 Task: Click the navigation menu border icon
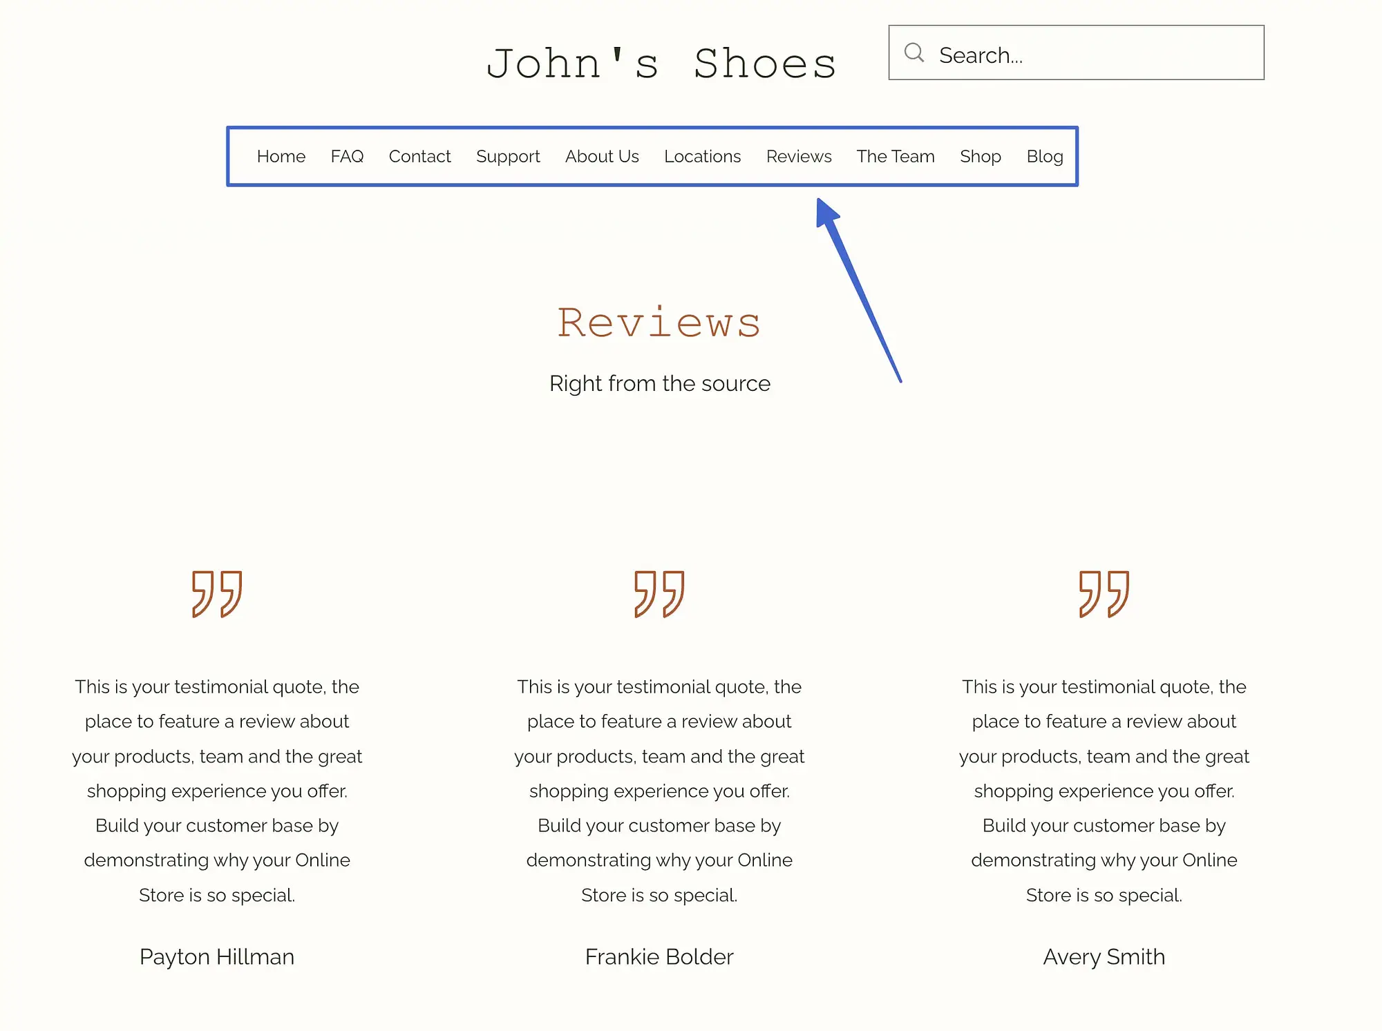click(x=652, y=156)
